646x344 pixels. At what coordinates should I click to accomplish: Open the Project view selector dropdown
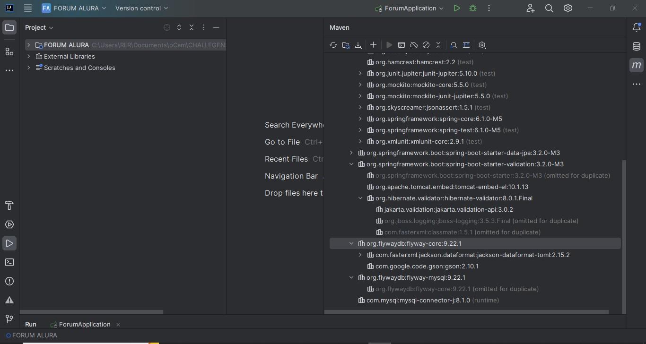point(39,27)
